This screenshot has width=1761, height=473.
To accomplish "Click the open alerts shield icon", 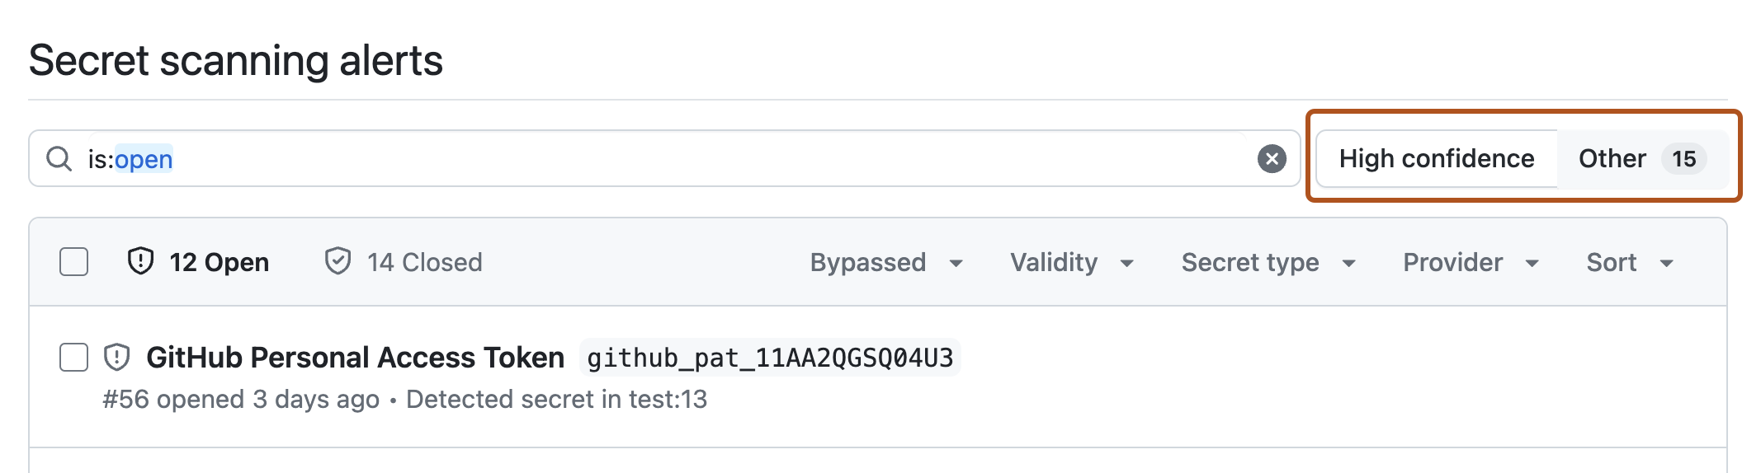I will click(x=140, y=261).
